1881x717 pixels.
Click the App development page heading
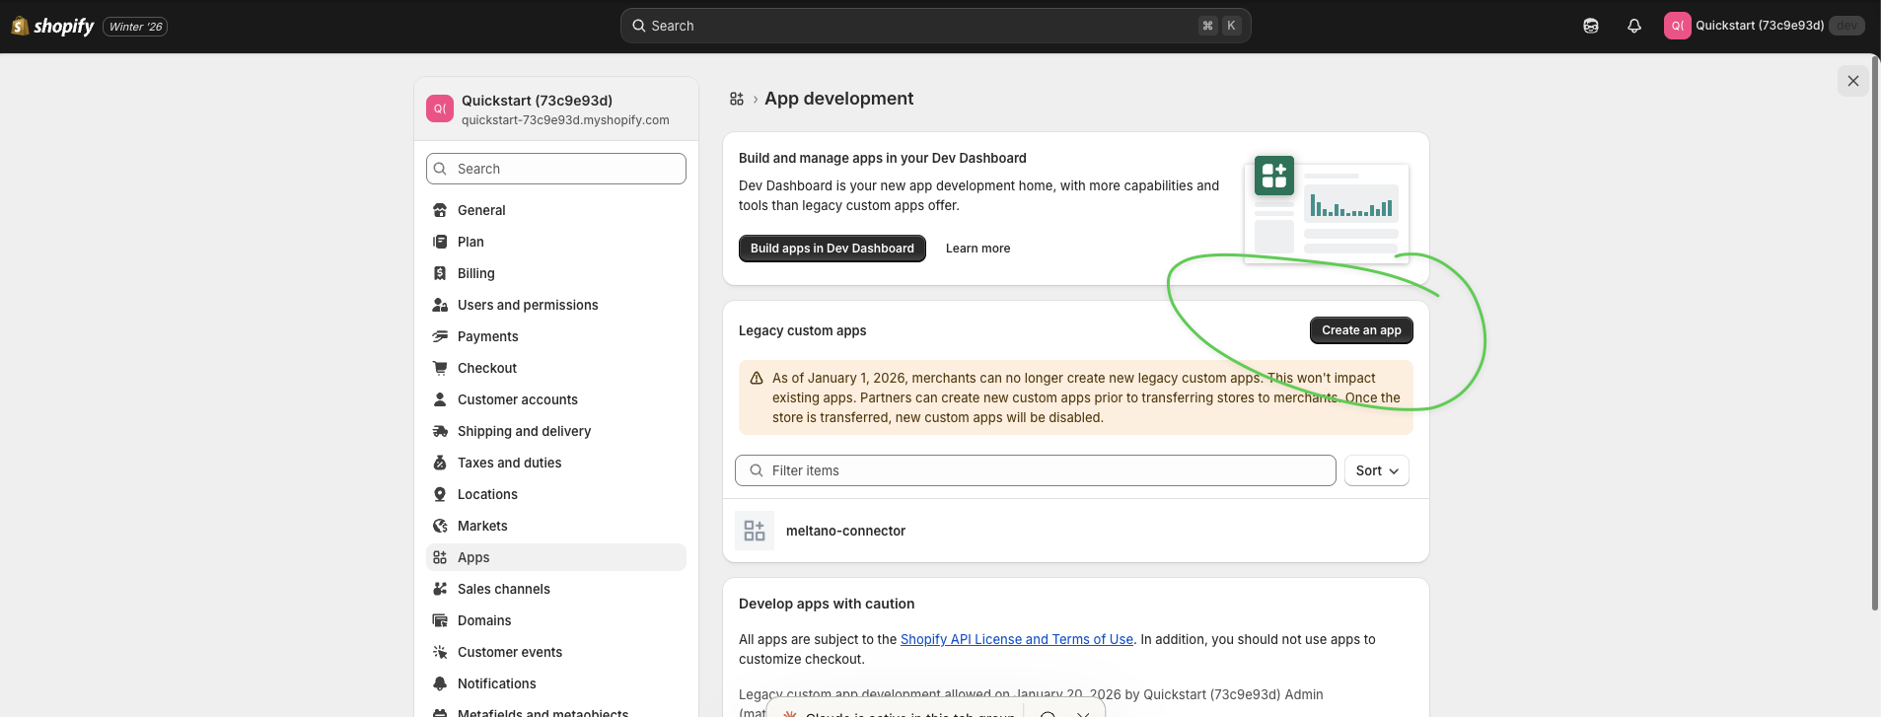839,99
